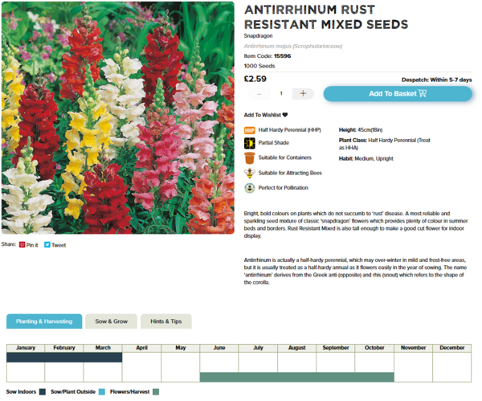
Task: Click the quantity number field
Action: click(280, 93)
